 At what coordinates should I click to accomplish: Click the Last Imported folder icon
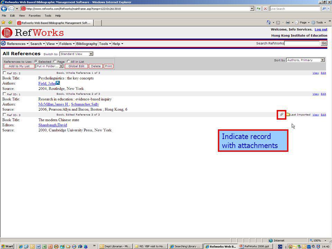[x=288, y=114]
